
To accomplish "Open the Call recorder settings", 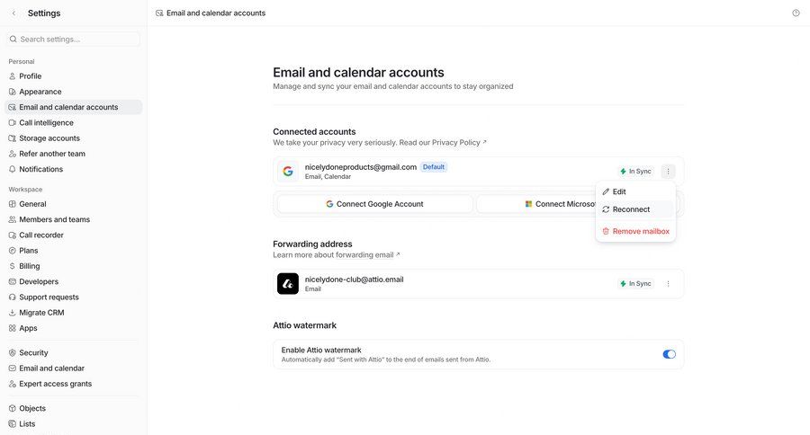I will [x=40, y=235].
